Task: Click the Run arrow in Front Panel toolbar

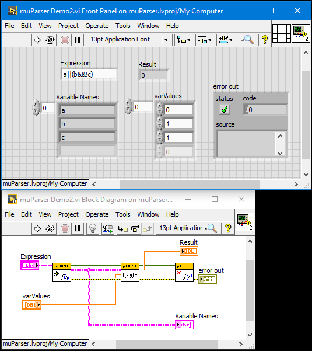Action: point(37,40)
